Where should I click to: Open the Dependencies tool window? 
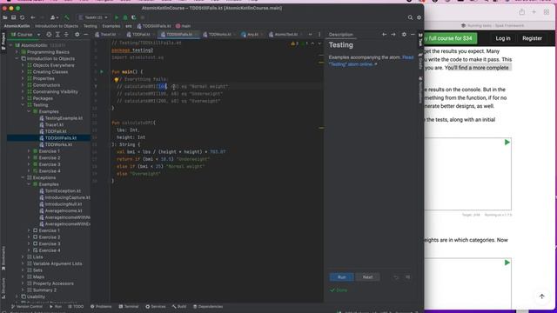pyautogui.click(x=208, y=307)
